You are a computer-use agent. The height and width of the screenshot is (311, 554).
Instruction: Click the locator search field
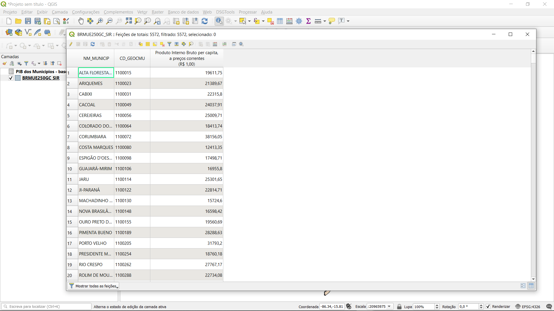48,307
